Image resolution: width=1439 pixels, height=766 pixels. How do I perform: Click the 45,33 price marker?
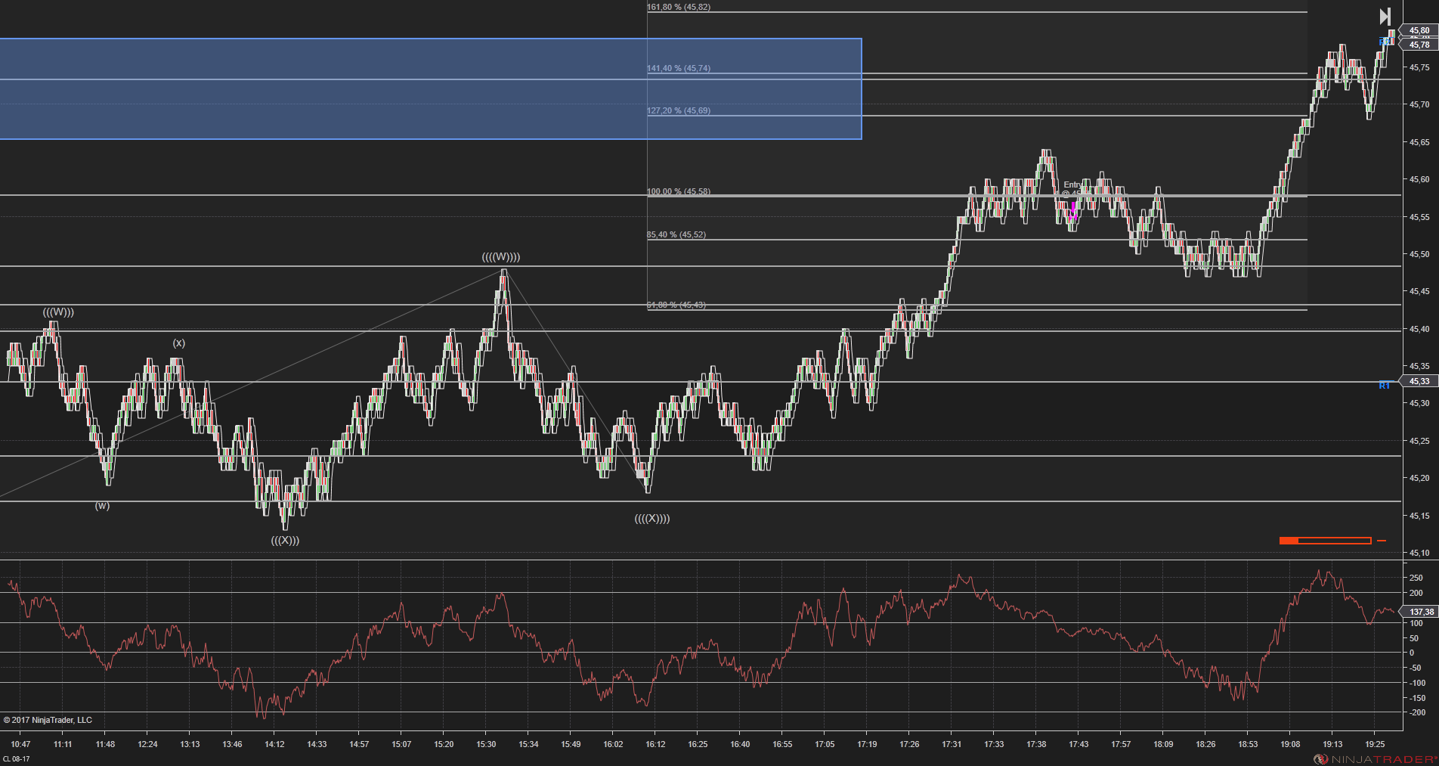point(1419,381)
